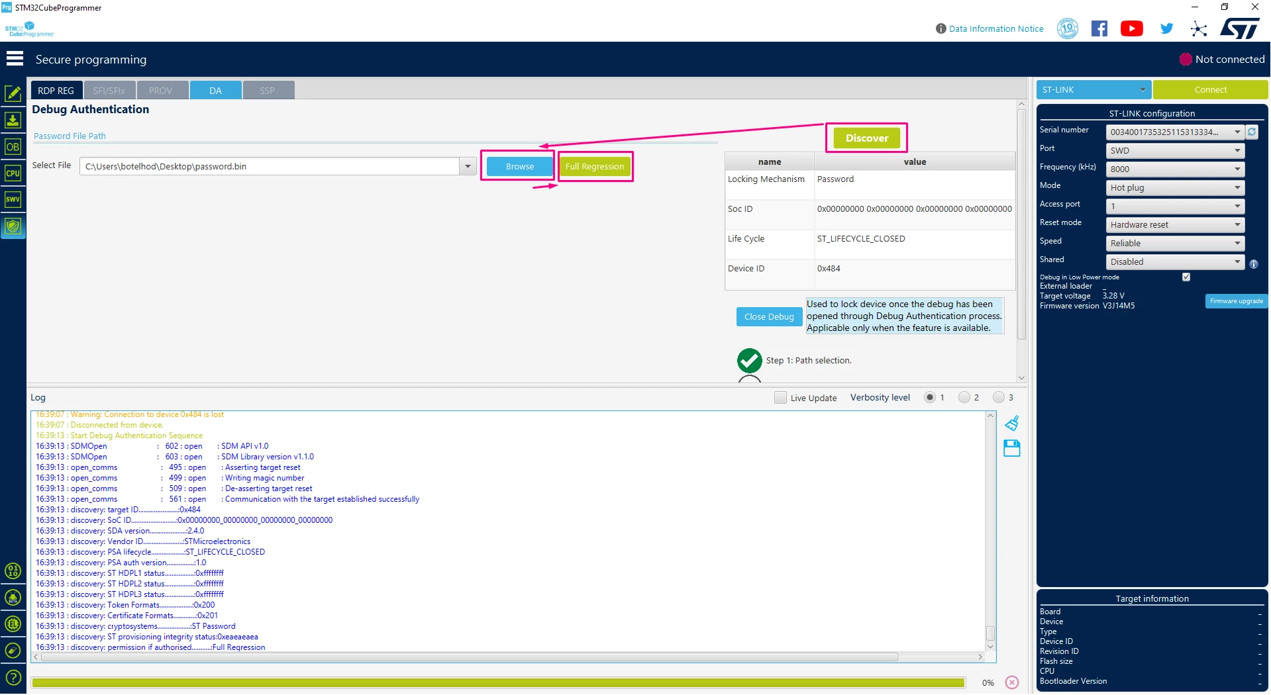This screenshot has width=1271, height=695.
Task: Click the green progress bar
Action: 498,682
